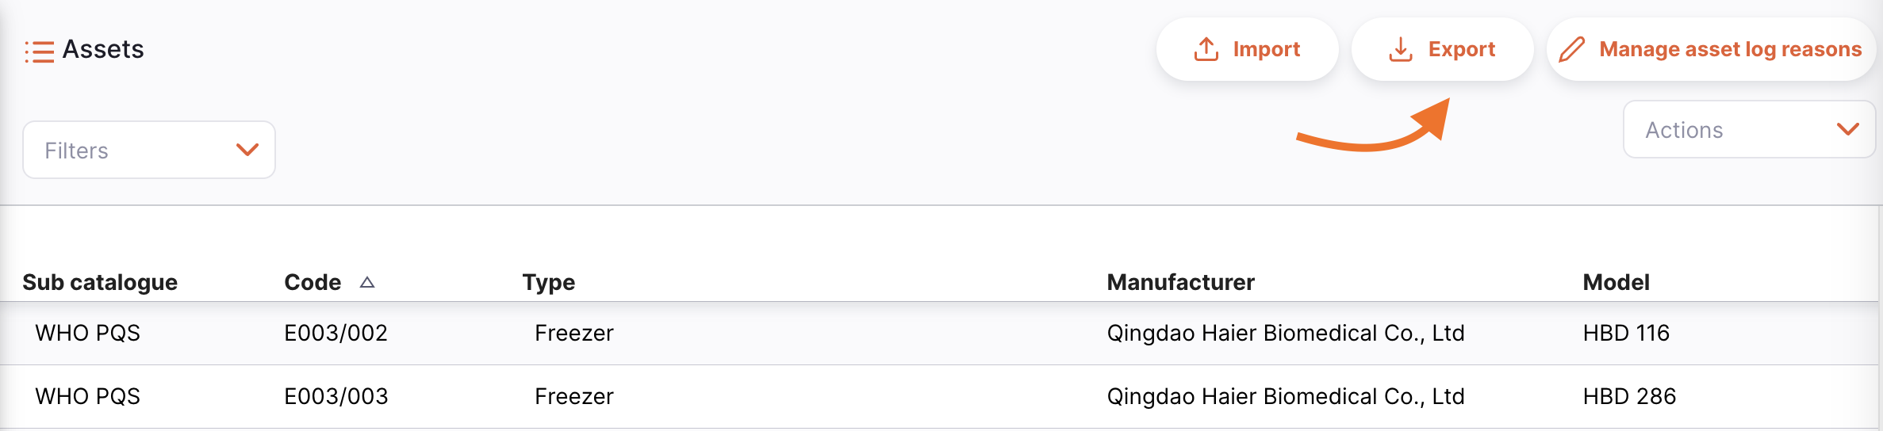Sort by the Type column header

(x=548, y=282)
